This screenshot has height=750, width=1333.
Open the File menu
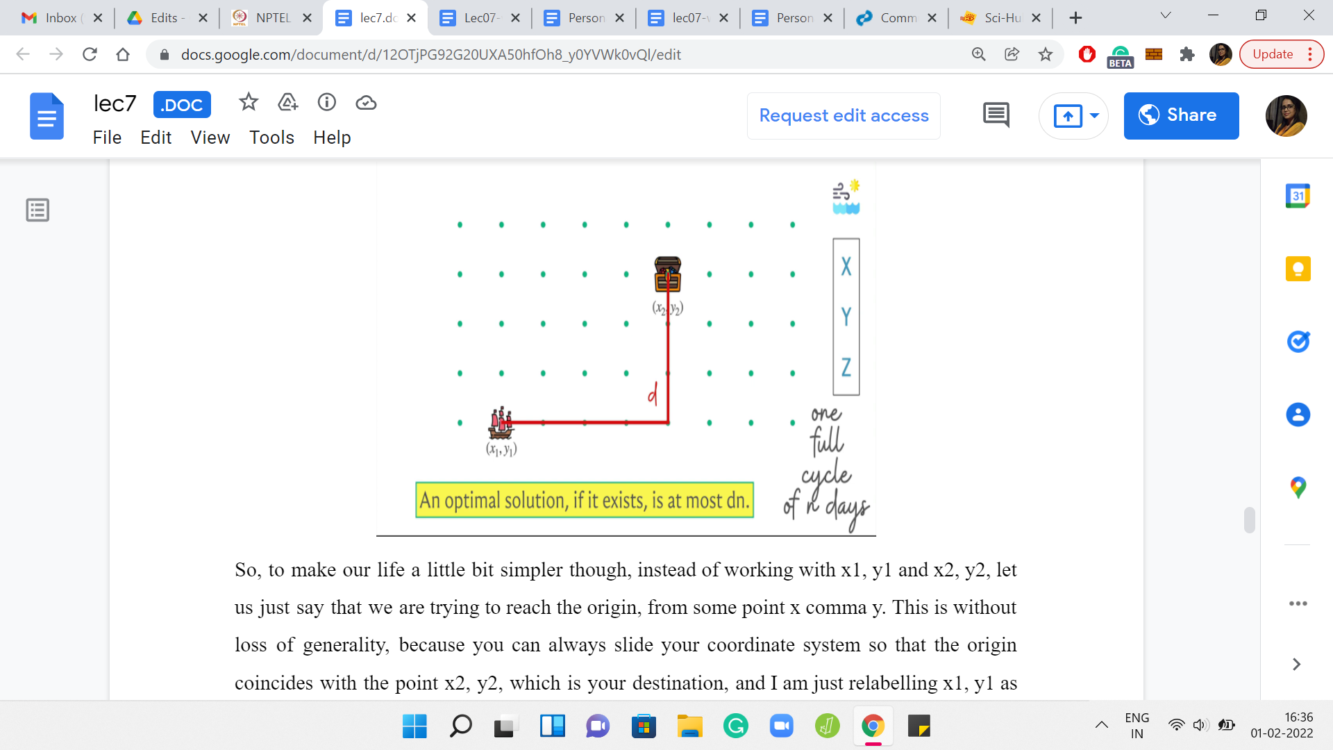(107, 137)
